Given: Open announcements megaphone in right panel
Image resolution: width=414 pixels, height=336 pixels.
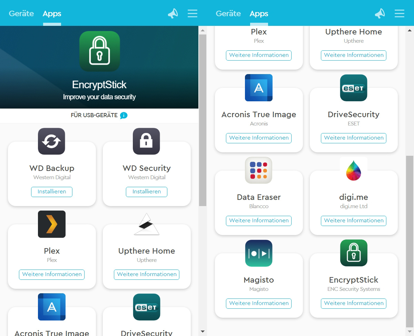Looking at the screenshot, I should [x=380, y=13].
